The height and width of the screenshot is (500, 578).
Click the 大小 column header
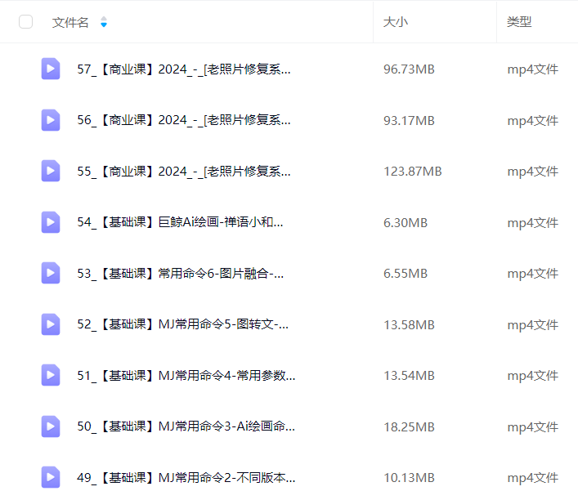pos(396,22)
